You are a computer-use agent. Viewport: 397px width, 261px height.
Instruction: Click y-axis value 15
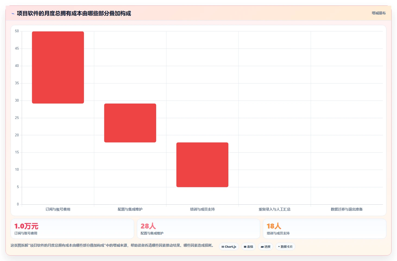pos(17,152)
